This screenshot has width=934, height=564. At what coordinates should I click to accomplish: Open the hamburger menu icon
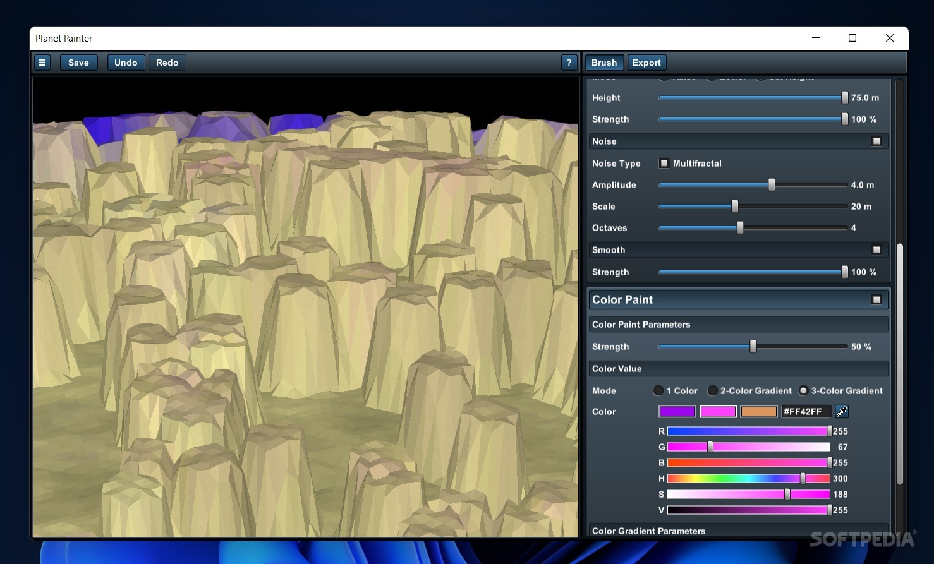[42, 63]
